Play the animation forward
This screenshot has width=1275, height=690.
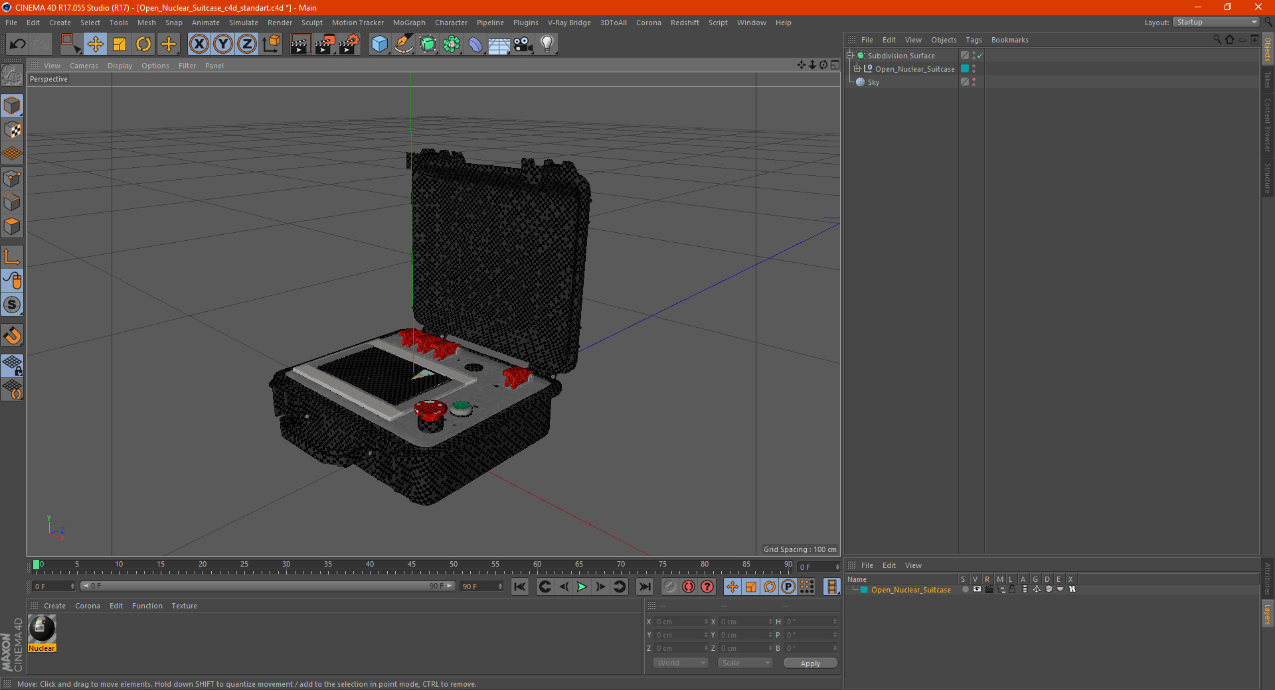582,586
